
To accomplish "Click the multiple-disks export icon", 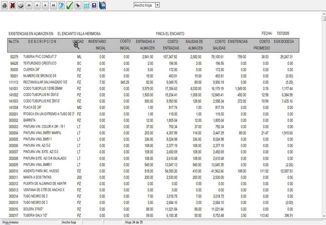I will click(x=102, y=5).
